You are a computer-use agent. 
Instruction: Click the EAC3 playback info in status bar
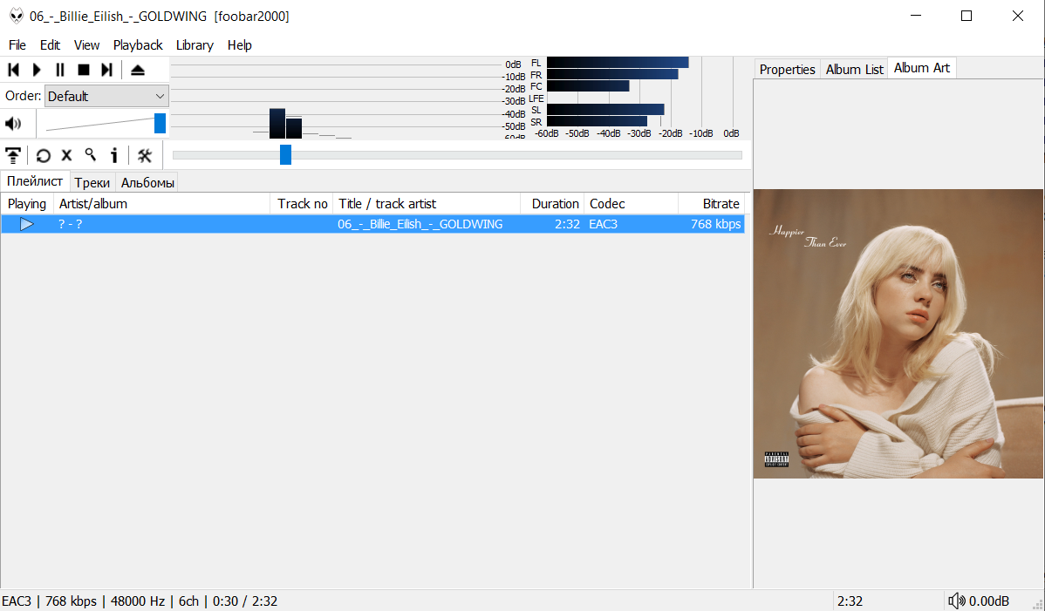[140, 601]
